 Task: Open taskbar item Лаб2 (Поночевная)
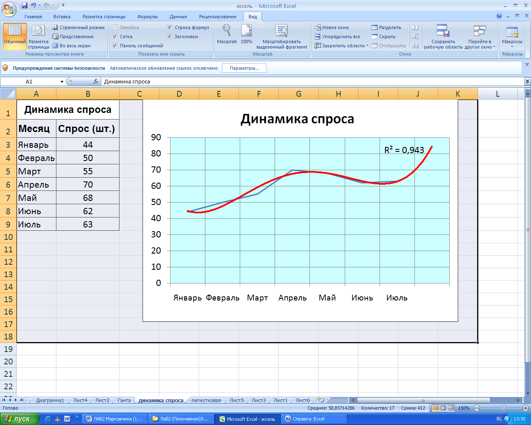point(181,419)
